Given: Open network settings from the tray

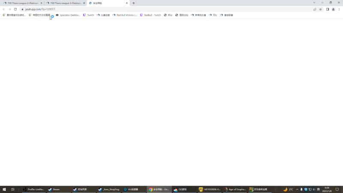Looking at the screenshot, I should click(x=310, y=189).
